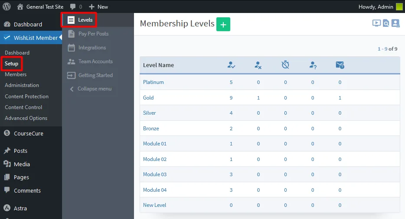The width and height of the screenshot is (405, 219).
Task: Open the video tutorial icon
Action: click(x=376, y=23)
